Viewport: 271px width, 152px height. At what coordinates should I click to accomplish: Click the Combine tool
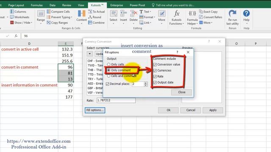tap(96, 22)
